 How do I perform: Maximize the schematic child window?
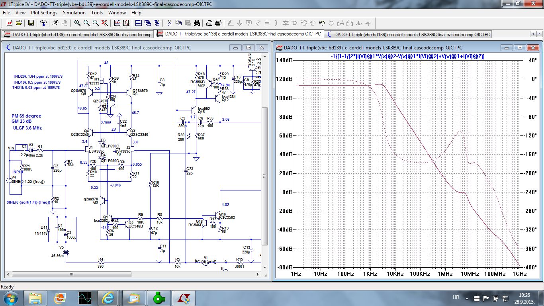point(249,47)
